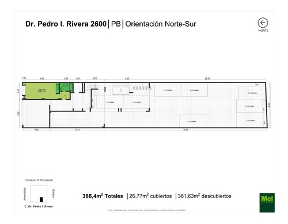This screenshot has height=224, width=288.
Task: Click the '2 COCHERA' parking space
Action: (x=137, y=102)
